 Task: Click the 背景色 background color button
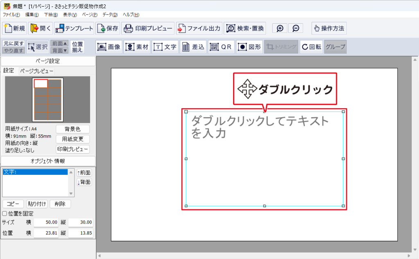click(72, 129)
